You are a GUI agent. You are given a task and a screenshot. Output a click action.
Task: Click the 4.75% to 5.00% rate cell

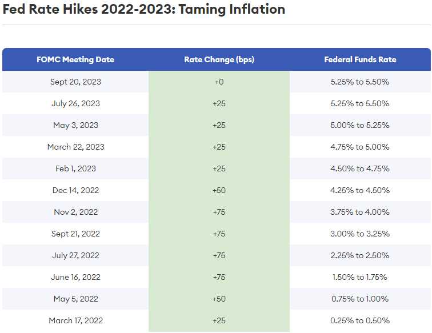pyautogui.click(x=360, y=147)
